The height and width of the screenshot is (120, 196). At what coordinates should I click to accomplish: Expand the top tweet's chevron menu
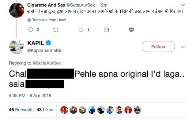pos(183,5)
